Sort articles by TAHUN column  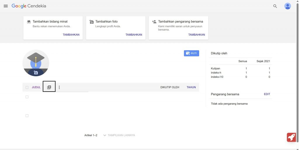pos(191,87)
